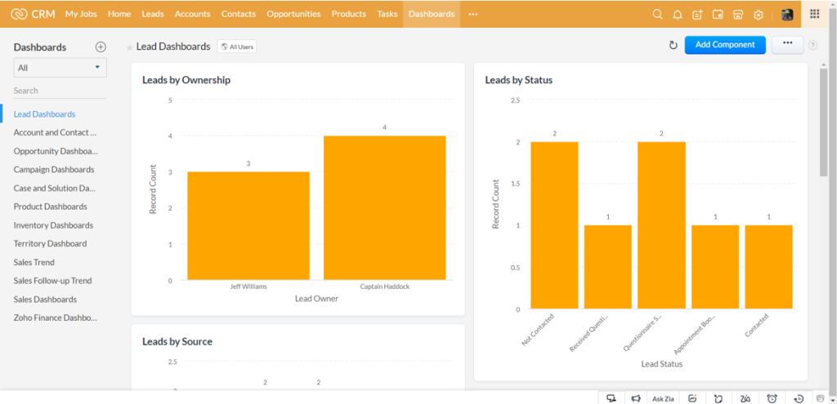Open the more options ellipsis button

[787, 45]
